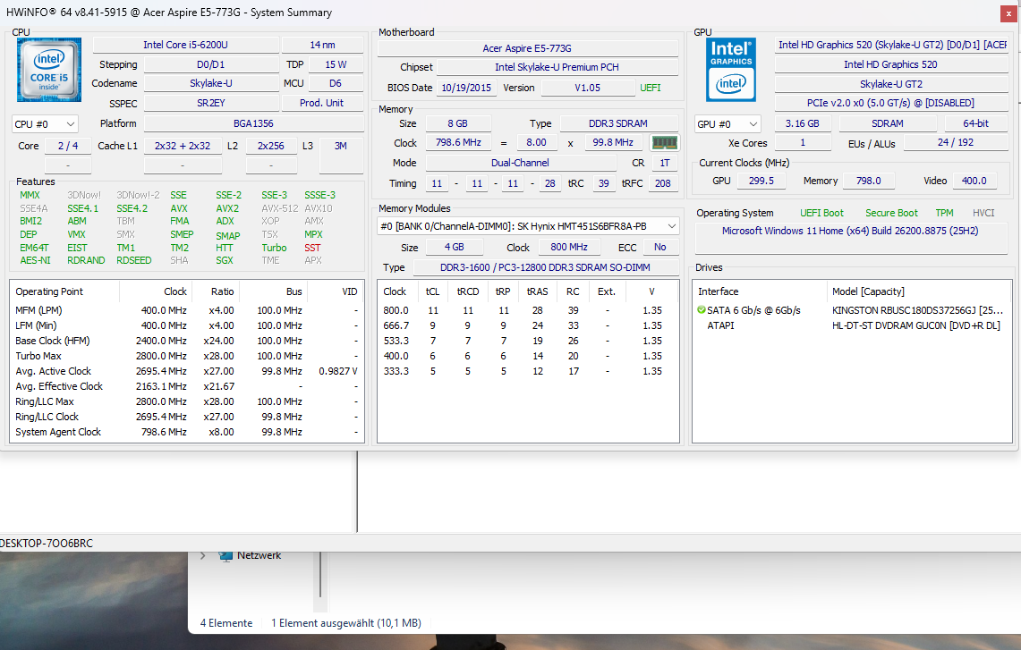The height and width of the screenshot is (650, 1021).
Task: Click the Acer Aspire E5-773G motherboard field
Action: (x=527, y=48)
